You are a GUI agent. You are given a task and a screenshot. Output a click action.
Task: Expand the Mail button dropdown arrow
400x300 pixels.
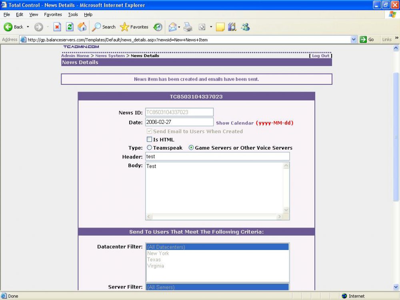tap(179, 27)
